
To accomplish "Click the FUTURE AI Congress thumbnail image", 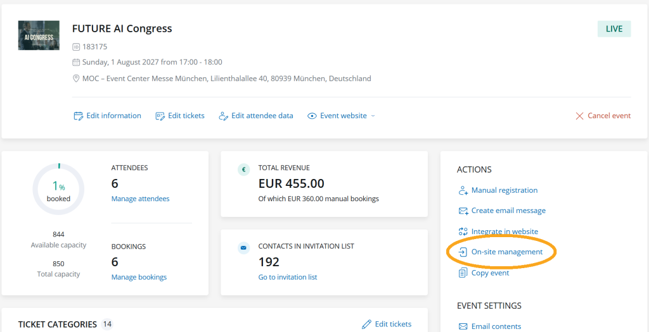I will point(39,35).
